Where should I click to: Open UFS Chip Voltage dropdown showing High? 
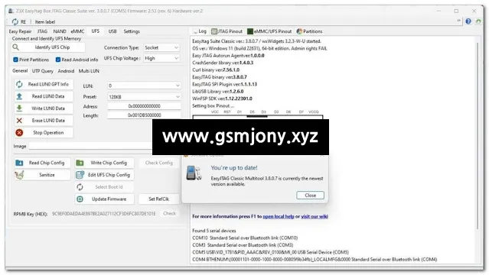coord(161,58)
